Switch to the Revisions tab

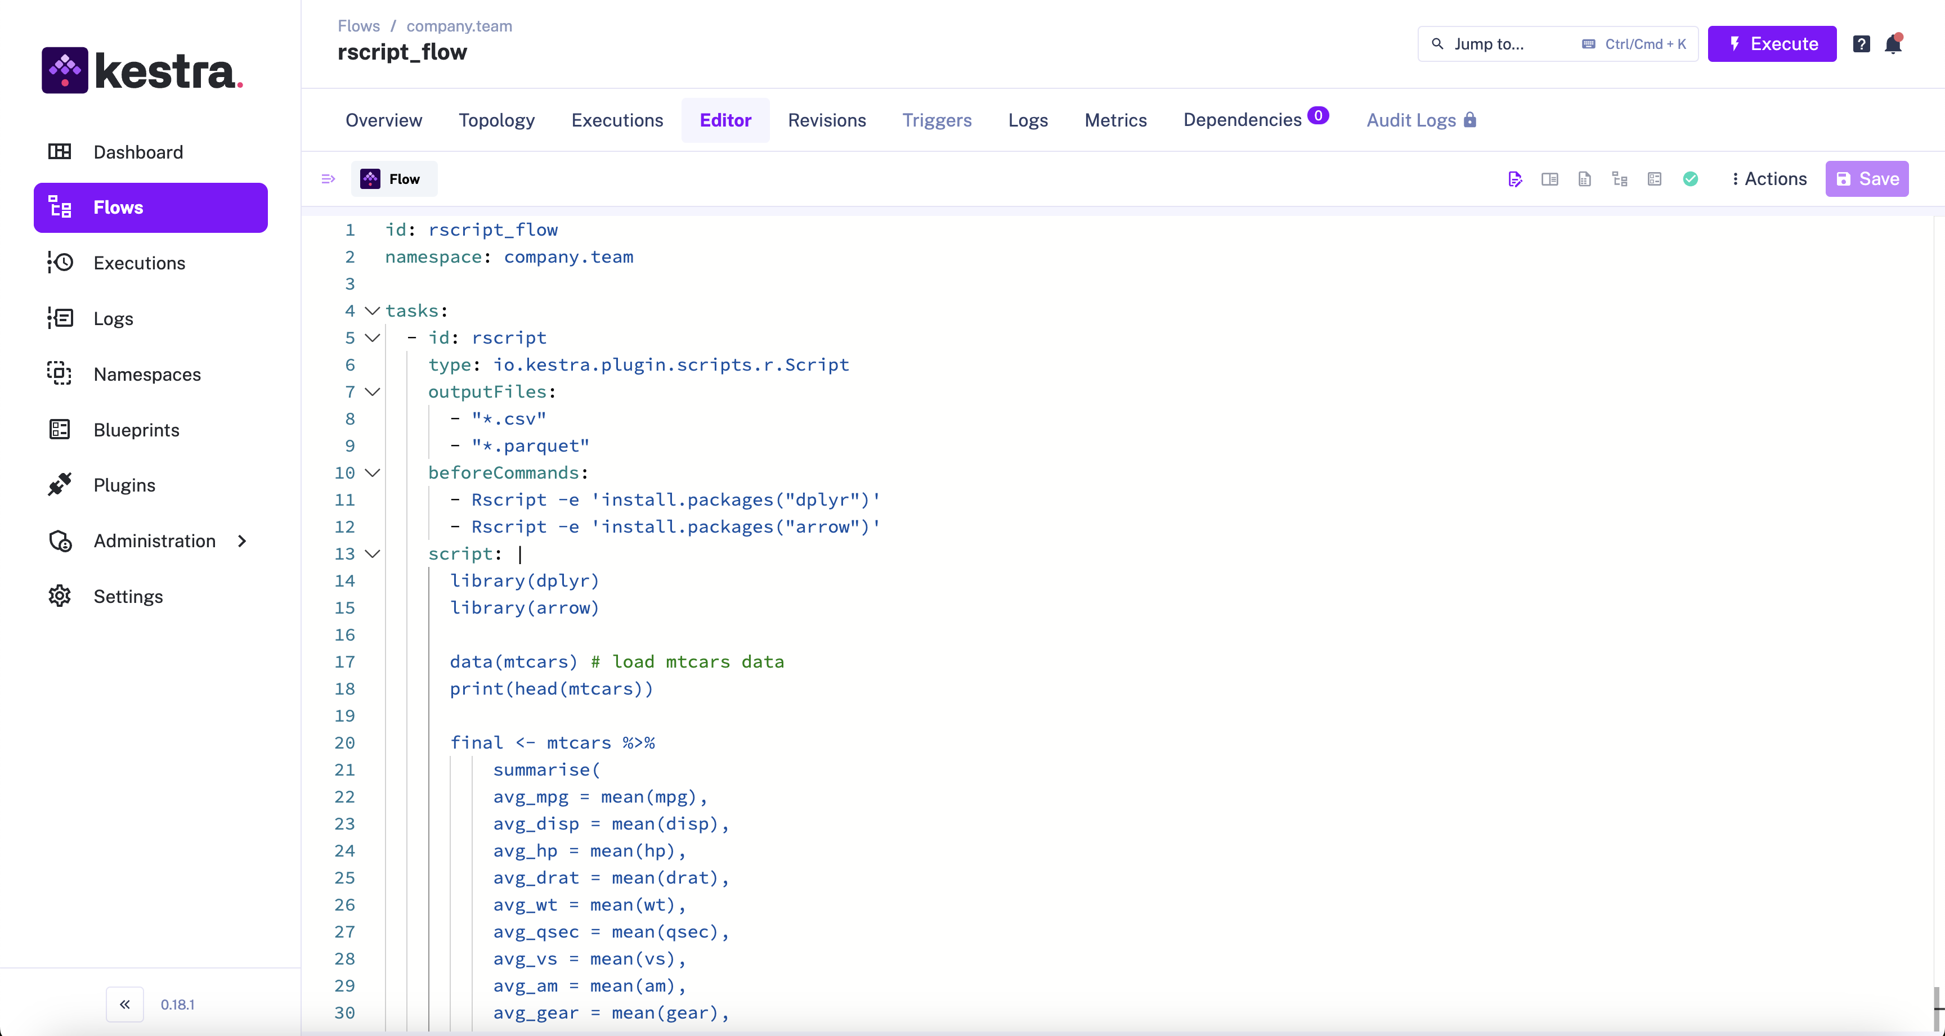[827, 121]
